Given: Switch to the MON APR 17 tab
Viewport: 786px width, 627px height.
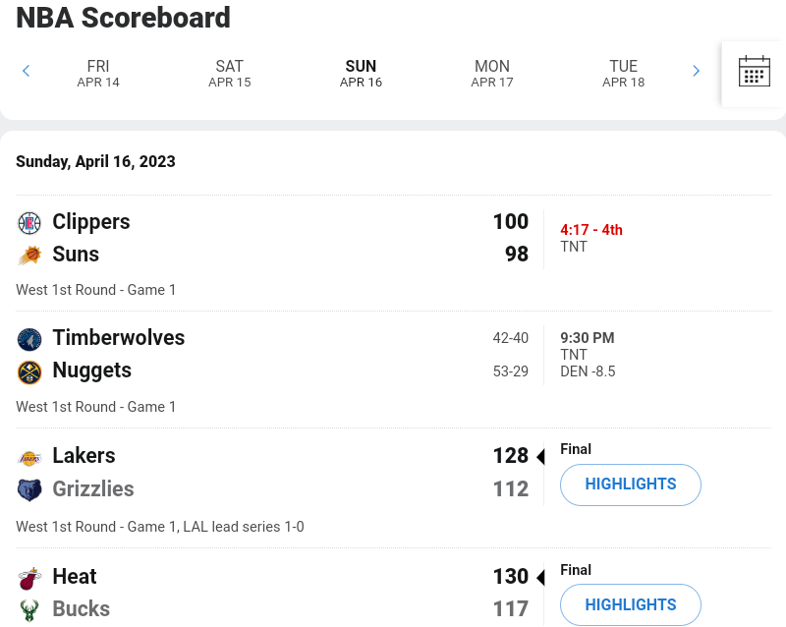Looking at the screenshot, I should pyautogui.click(x=492, y=74).
